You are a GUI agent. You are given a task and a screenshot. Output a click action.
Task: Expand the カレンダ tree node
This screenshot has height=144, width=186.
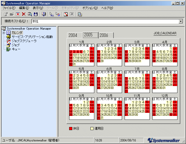(x=4, y=33)
